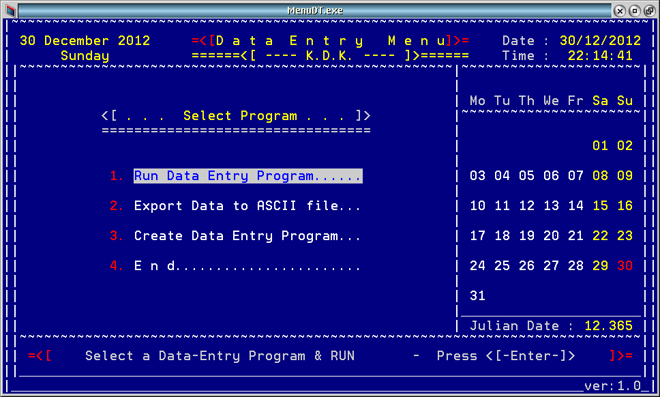The height and width of the screenshot is (397, 660).
Task: Close the MenuDT.exe window
Action: [x=619, y=10]
